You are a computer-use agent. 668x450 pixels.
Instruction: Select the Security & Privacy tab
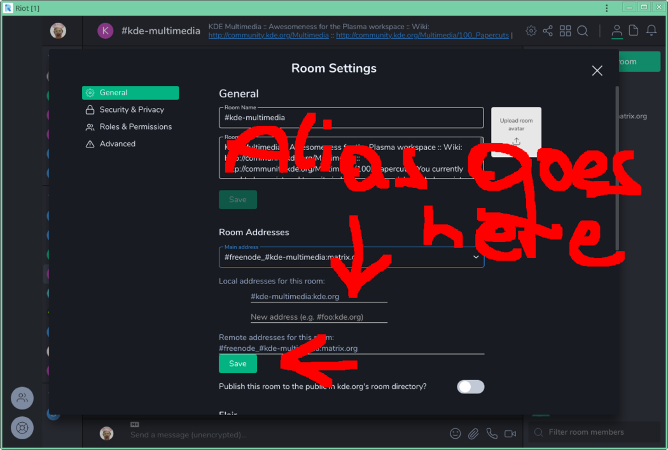(131, 109)
